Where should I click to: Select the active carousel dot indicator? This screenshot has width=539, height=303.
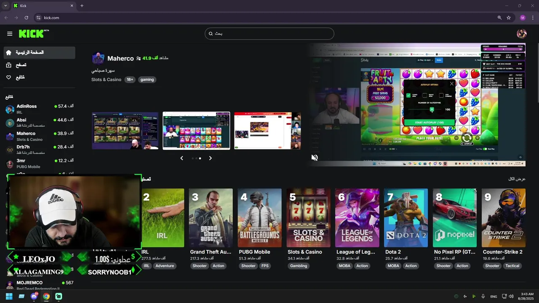pos(200,158)
